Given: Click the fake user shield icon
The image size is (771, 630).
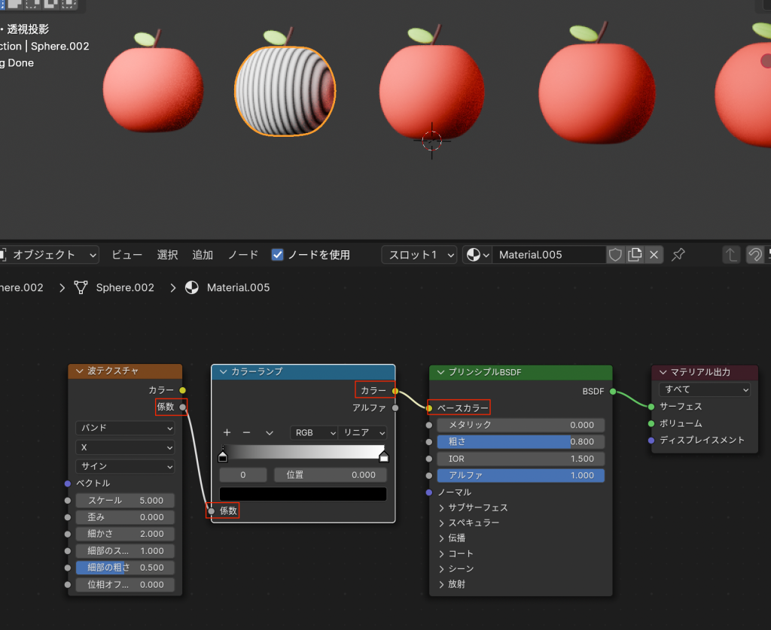Looking at the screenshot, I should click(616, 255).
